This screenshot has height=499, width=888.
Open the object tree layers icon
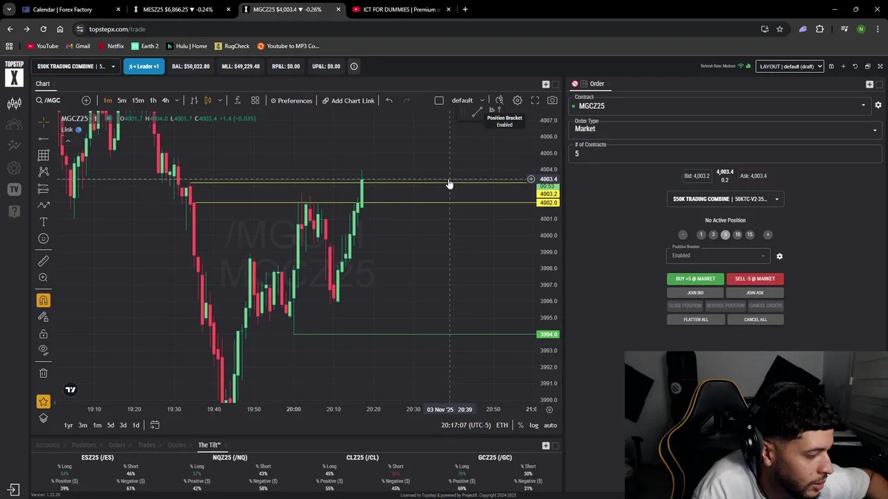point(43,418)
